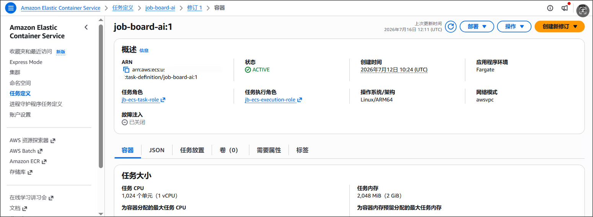Click external link icon beside jb-ecs-execution-role
This screenshot has width=593, height=217.
pos(300,100)
